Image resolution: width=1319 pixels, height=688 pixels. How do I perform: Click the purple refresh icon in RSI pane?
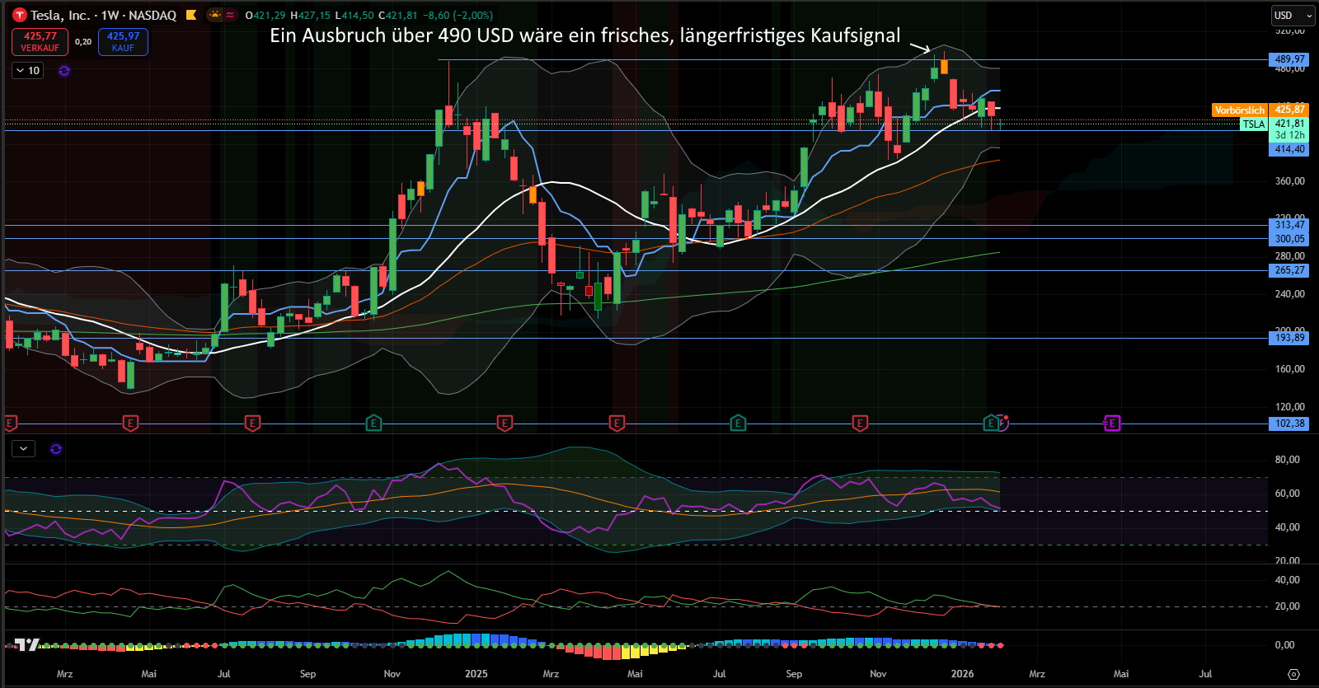pos(56,449)
